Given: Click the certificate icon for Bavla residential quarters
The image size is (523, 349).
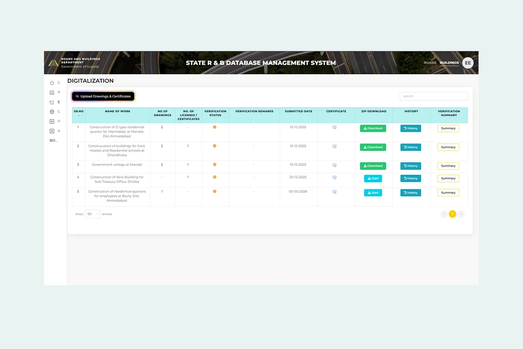Looking at the screenshot, I should click(334, 192).
